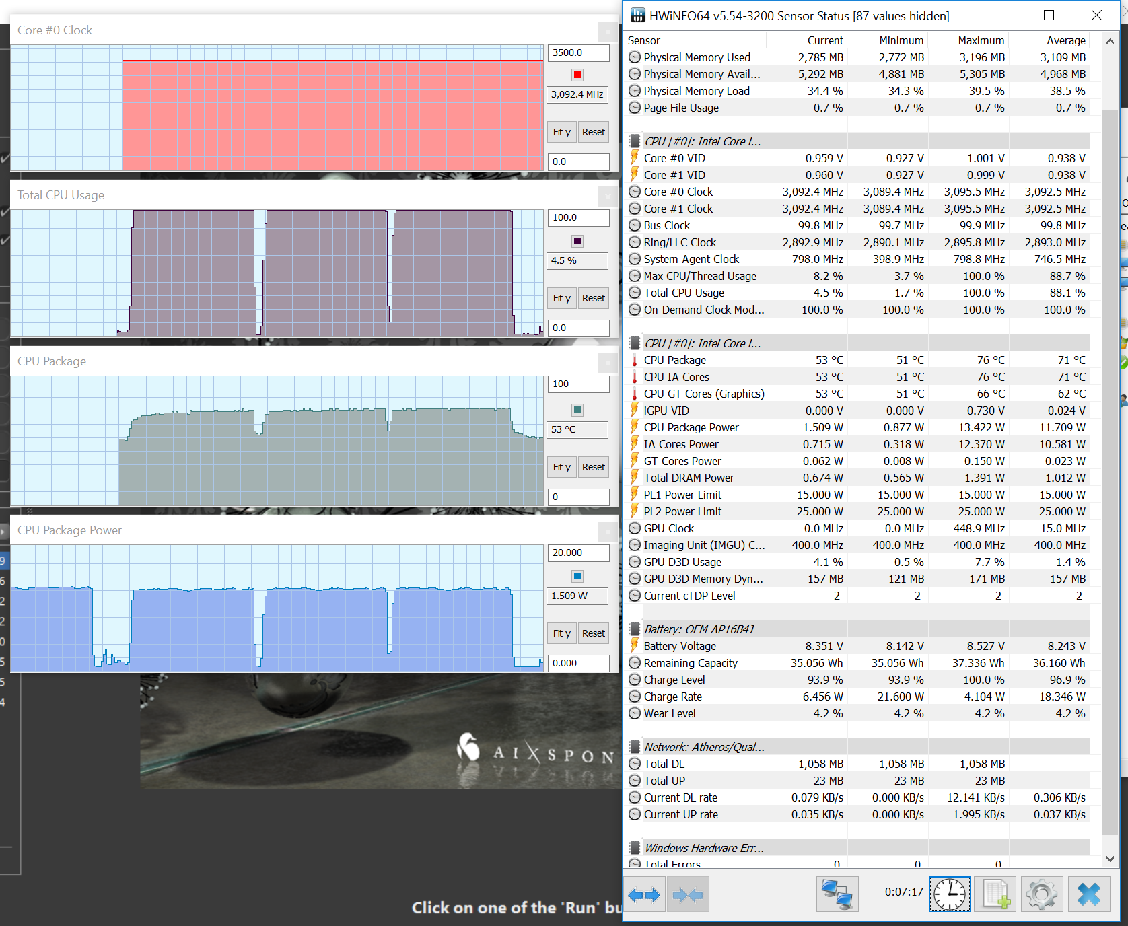This screenshot has height=926, width=1128.
Task: Click the Core #0 VID lightning icon
Action: tap(634, 158)
